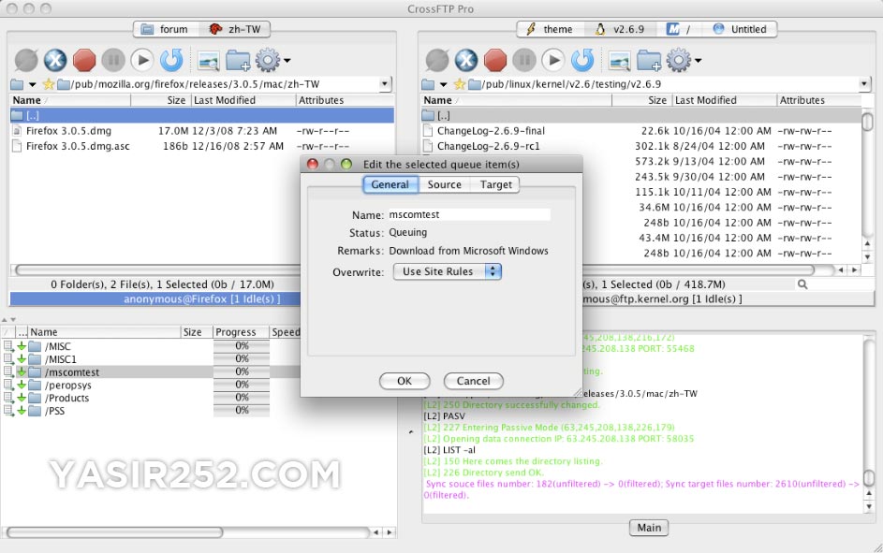Viewport: 883px width, 553px height.
Task: Open the Overwrite Use Site Rules dropdown
Action: [x=448, y=271]
